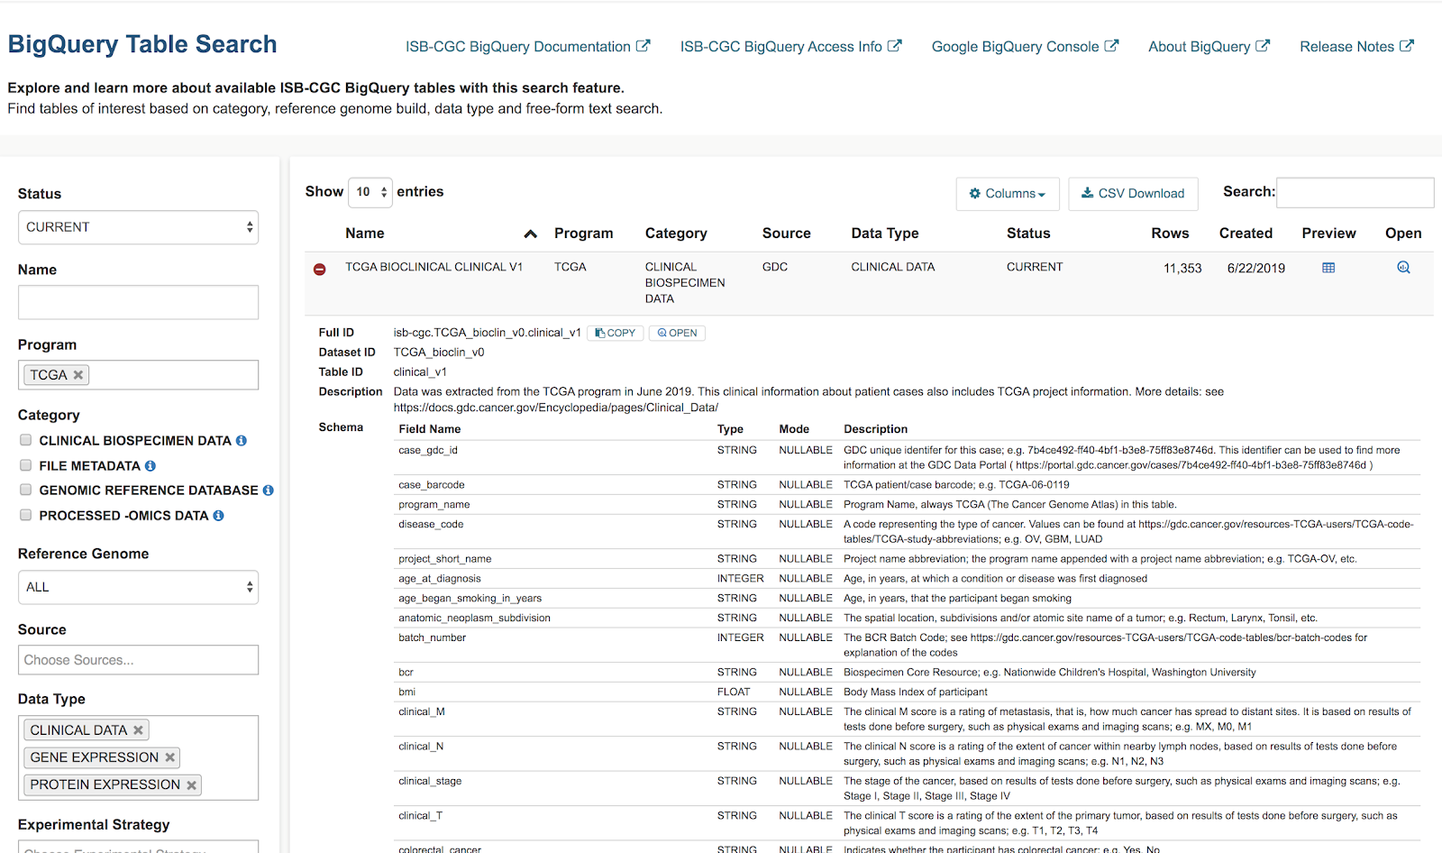Remove the CLINICAL DATA filter tag
The height and width of the screenshot is (853, 1442).
point(138,730)
